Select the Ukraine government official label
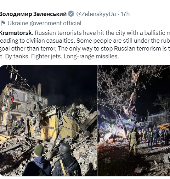The image size is (170, 179). click(x=44, y=23)
